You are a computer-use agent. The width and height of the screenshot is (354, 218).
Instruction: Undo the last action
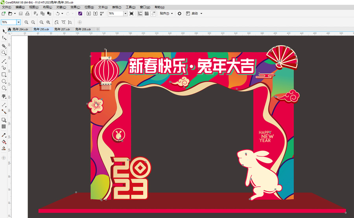[57, 13]
